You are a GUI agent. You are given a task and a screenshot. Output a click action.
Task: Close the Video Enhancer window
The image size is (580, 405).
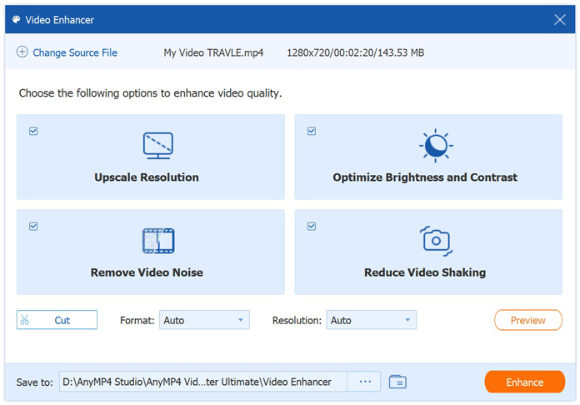(x=559, y=19)
